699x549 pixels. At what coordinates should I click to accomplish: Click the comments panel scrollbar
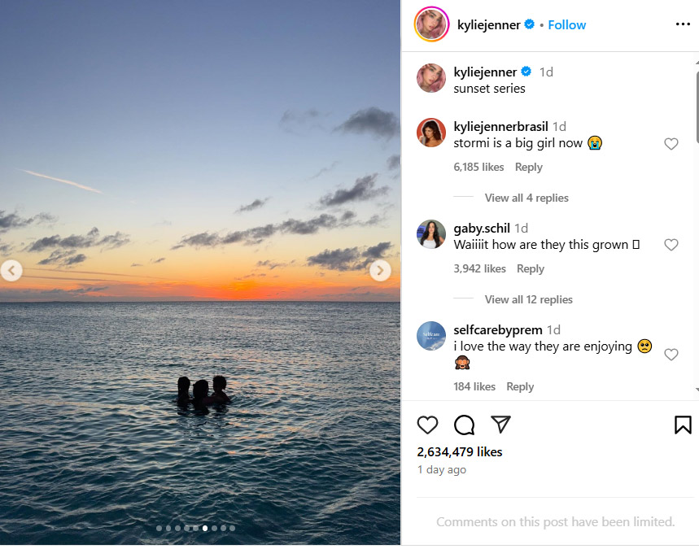pyautogui.click(x=696, y=106)
